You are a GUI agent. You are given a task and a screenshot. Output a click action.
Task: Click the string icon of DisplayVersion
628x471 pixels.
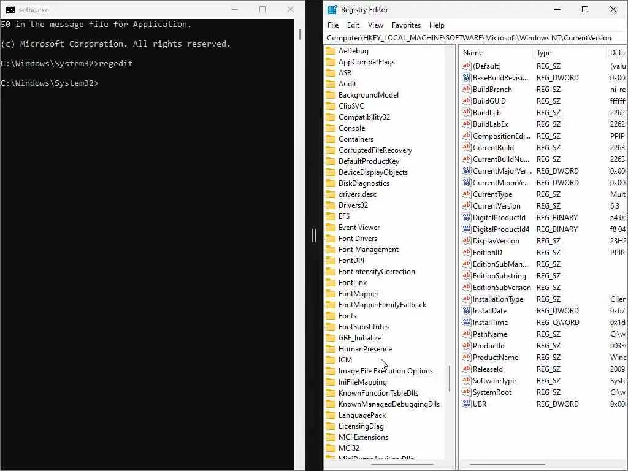pos(467,240)
